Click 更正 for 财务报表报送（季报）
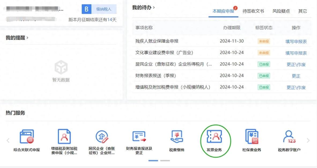The width and height of the screenshot is (317, 168). pyautogui.click(x=296, y=76)
